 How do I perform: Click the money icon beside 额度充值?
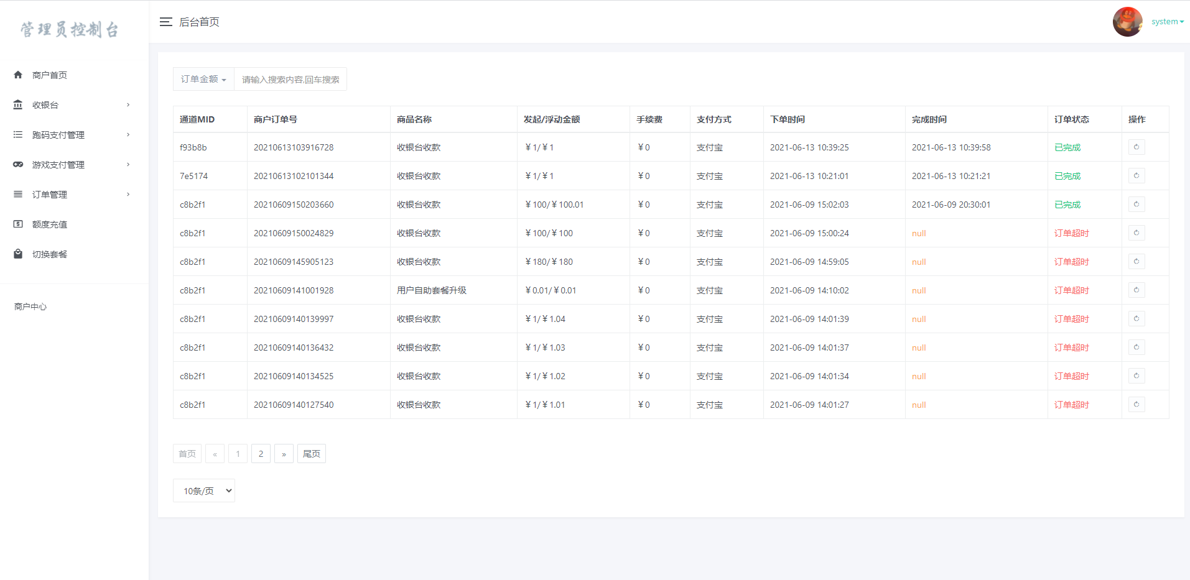[x=18, y=224]
